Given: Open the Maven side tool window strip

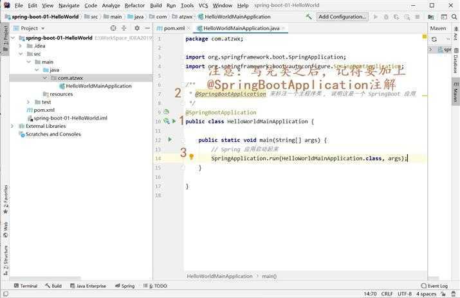Looking at the screenshot, I should coord(455,91).
